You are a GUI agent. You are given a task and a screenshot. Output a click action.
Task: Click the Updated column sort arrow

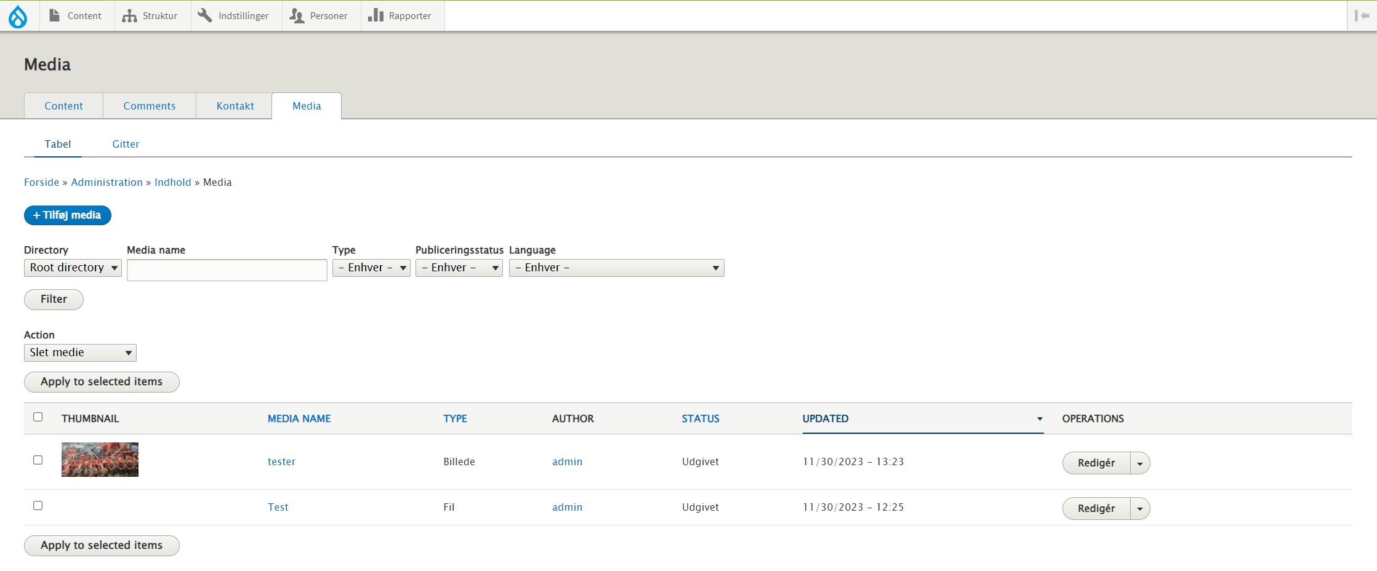click(1039, 419)
